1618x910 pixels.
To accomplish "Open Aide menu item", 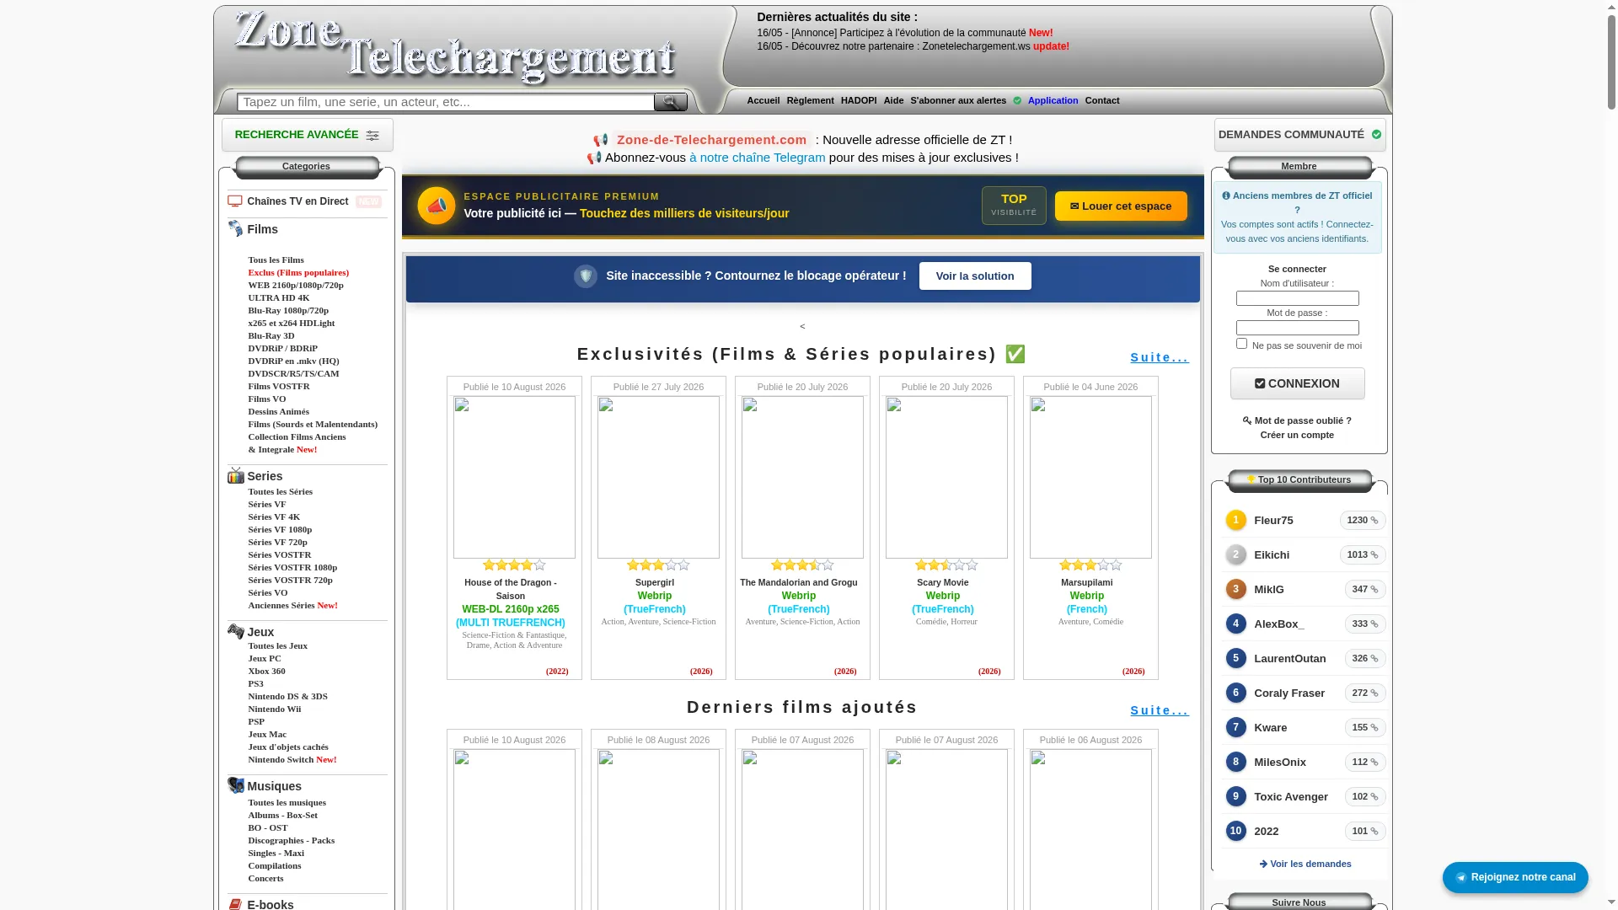I will point(893,101).
